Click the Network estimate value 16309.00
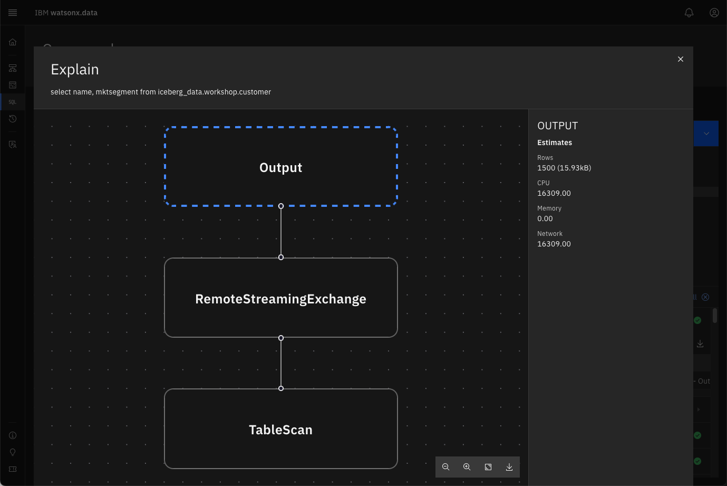The height and width of the screenshot is (486, 727). click(554, 244)
